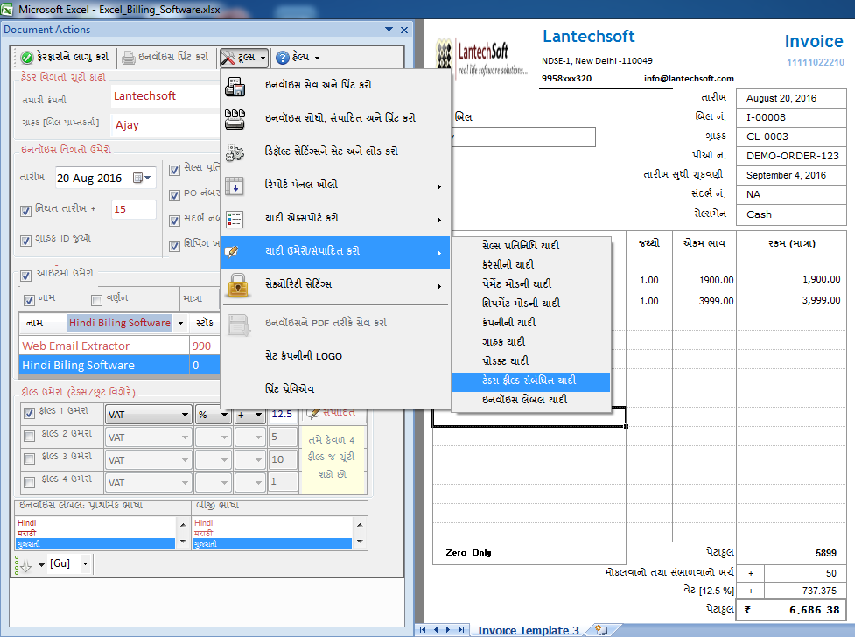Select the product list submenu item

531,361
